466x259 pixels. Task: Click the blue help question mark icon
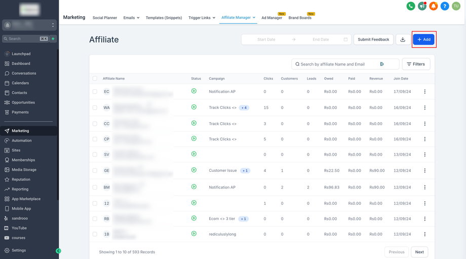coord(445,6)
